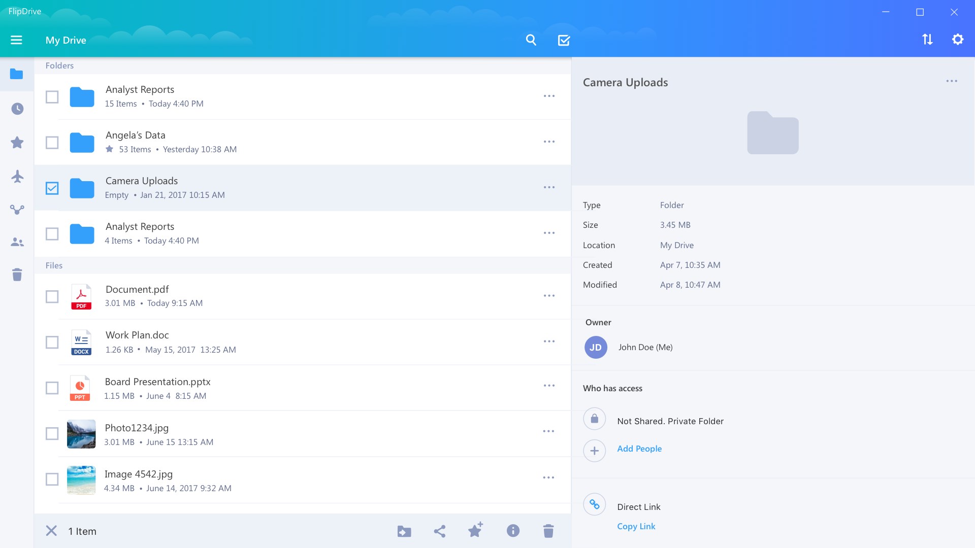Open Image 4542.jpg thumbnail
Image resolution: width=975 pixels, height=548 pixels.
point(81,480)
